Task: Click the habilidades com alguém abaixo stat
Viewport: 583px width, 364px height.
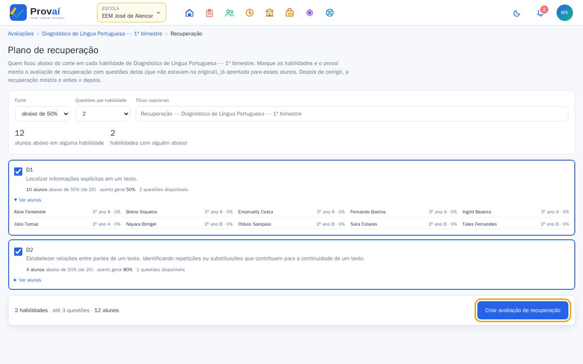Action: click(148, 138)
